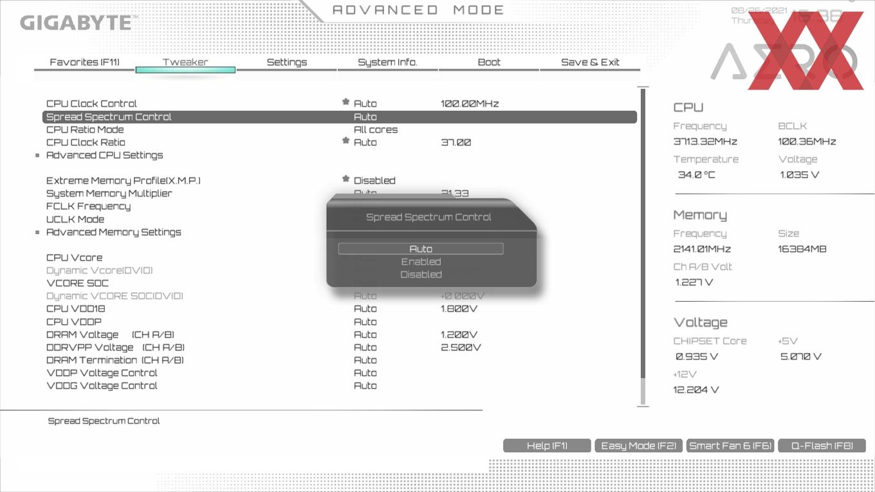
Task: Click favorite star beside CPU Clock Ratio
Action: click(x=345, y=141)
